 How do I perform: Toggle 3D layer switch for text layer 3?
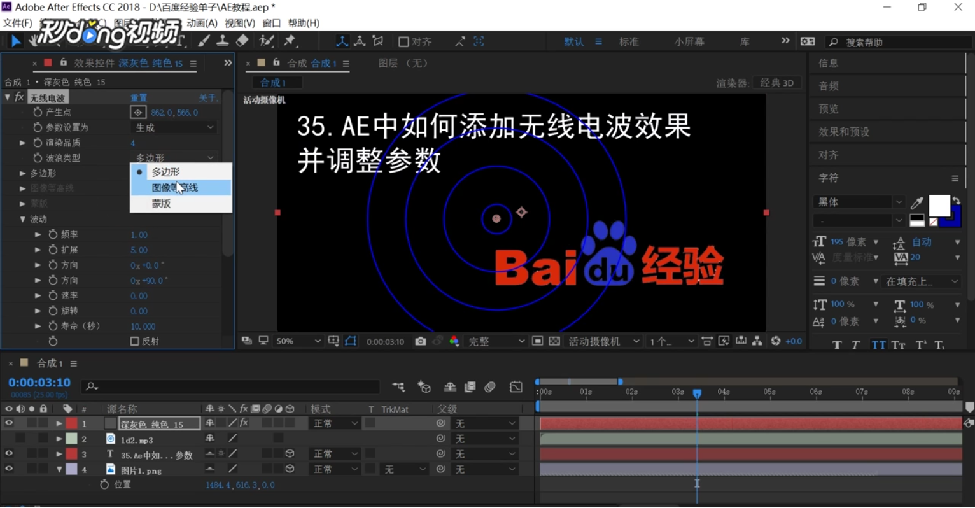290,453
